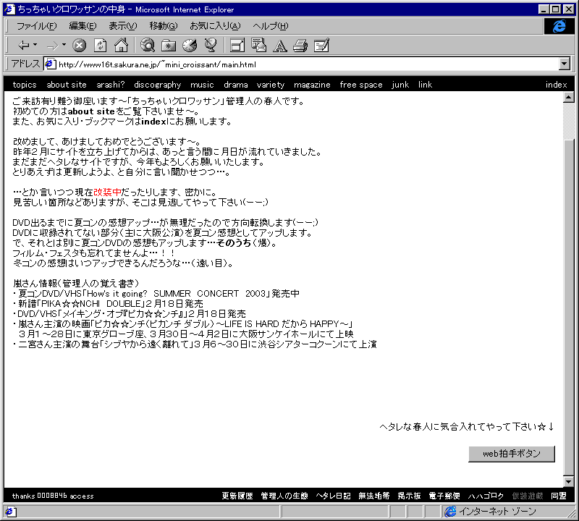Refresh the page using the toolbar icon

[x=100, y=46]
